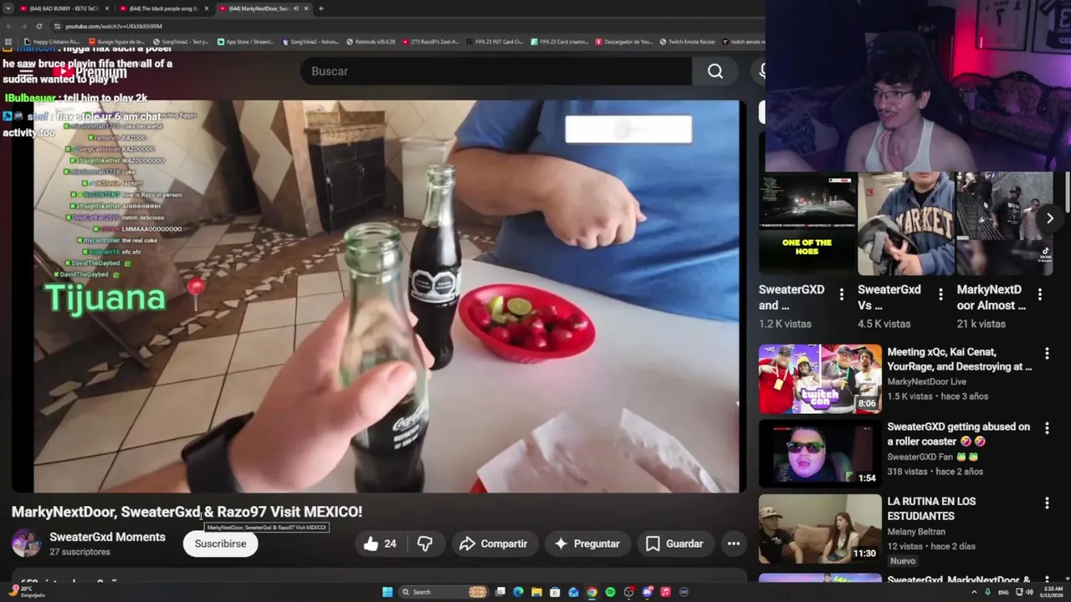Screen dimensions: 1071x602
Task: Open options for 'SweaterGxd Vs ...' short
Action: (940, 294)
